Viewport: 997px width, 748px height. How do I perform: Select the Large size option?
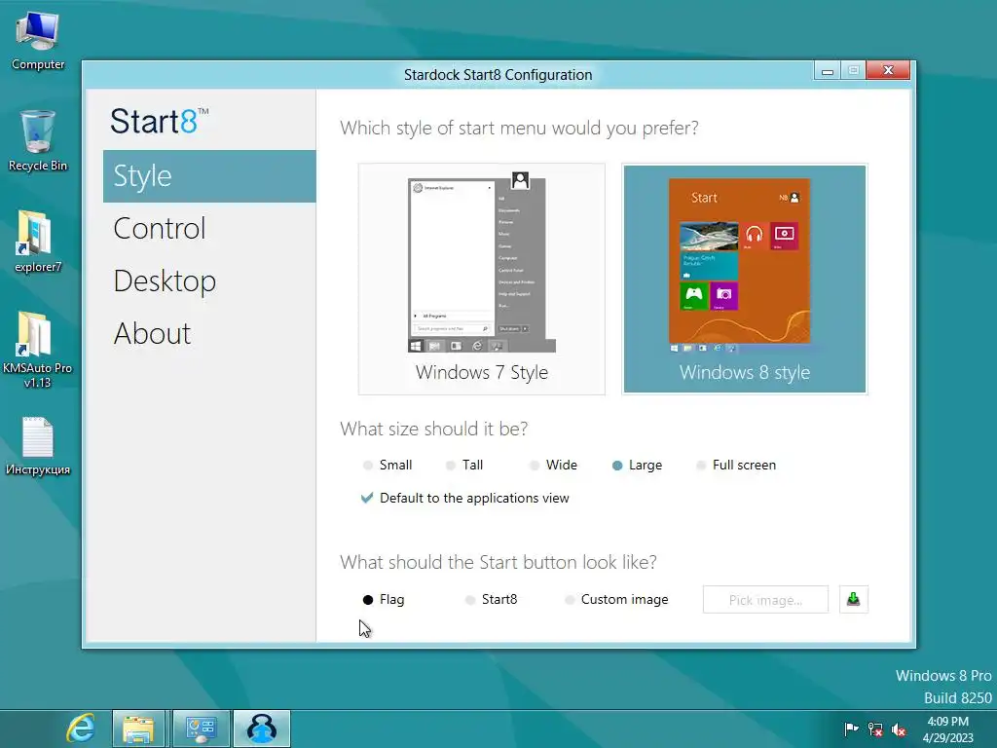[x=637, y=465]
